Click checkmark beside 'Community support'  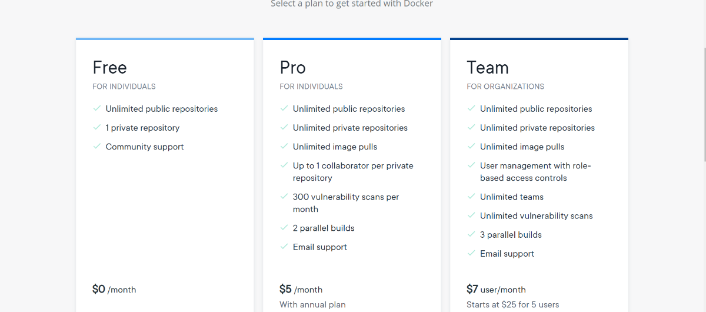[97, 146]
